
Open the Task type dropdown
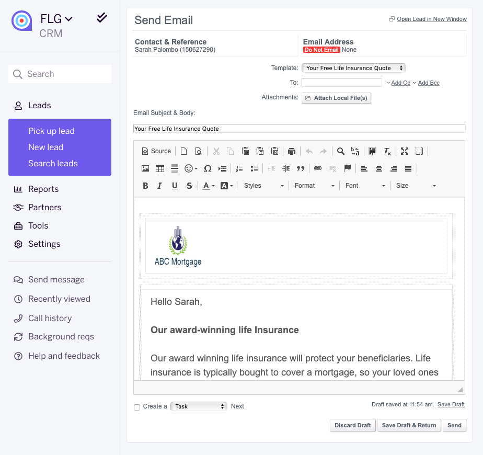(199, 406)
